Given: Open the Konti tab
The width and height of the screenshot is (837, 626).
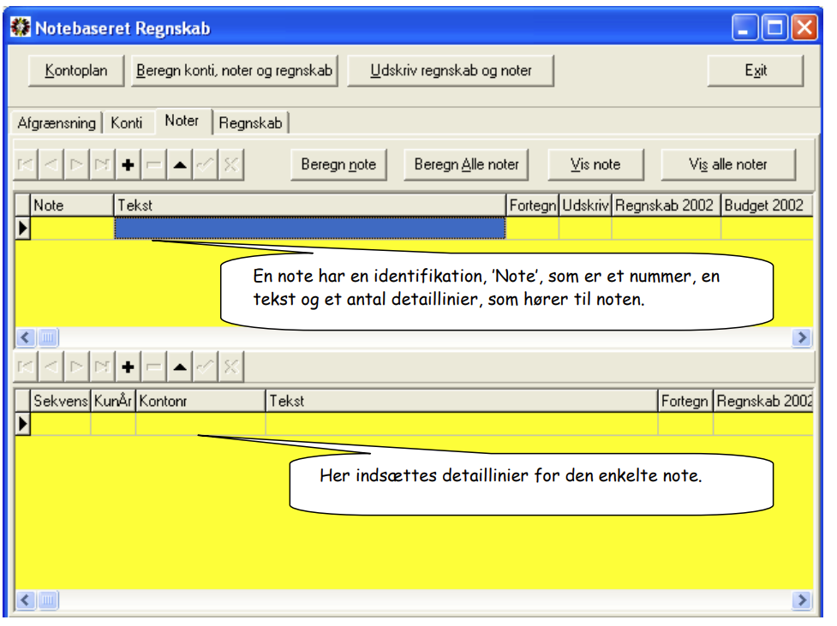Looking at the screenshot, I should click(127, 122).
